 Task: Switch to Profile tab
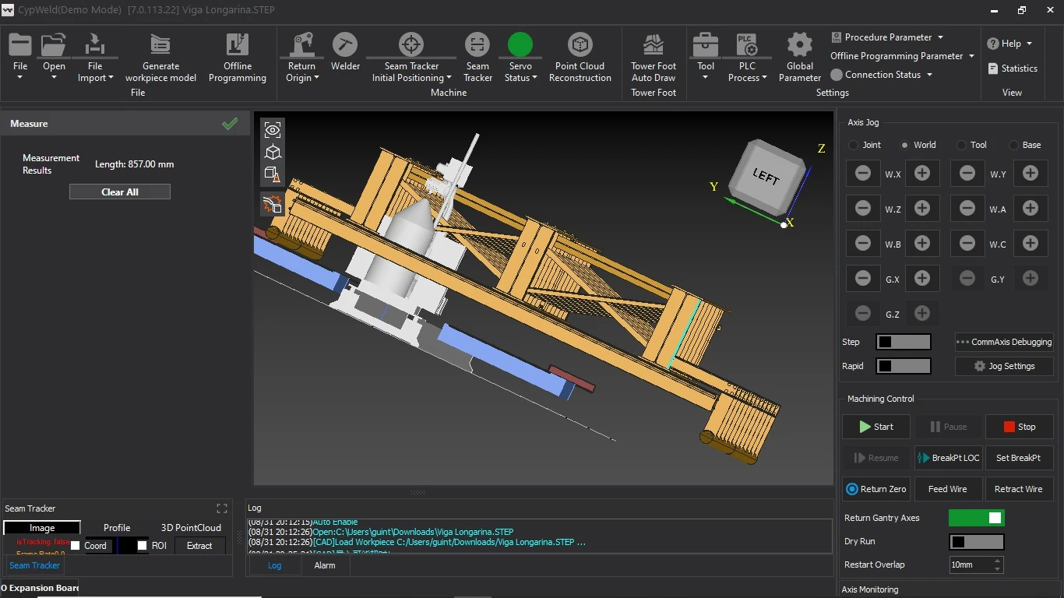(x=117, y=528)
